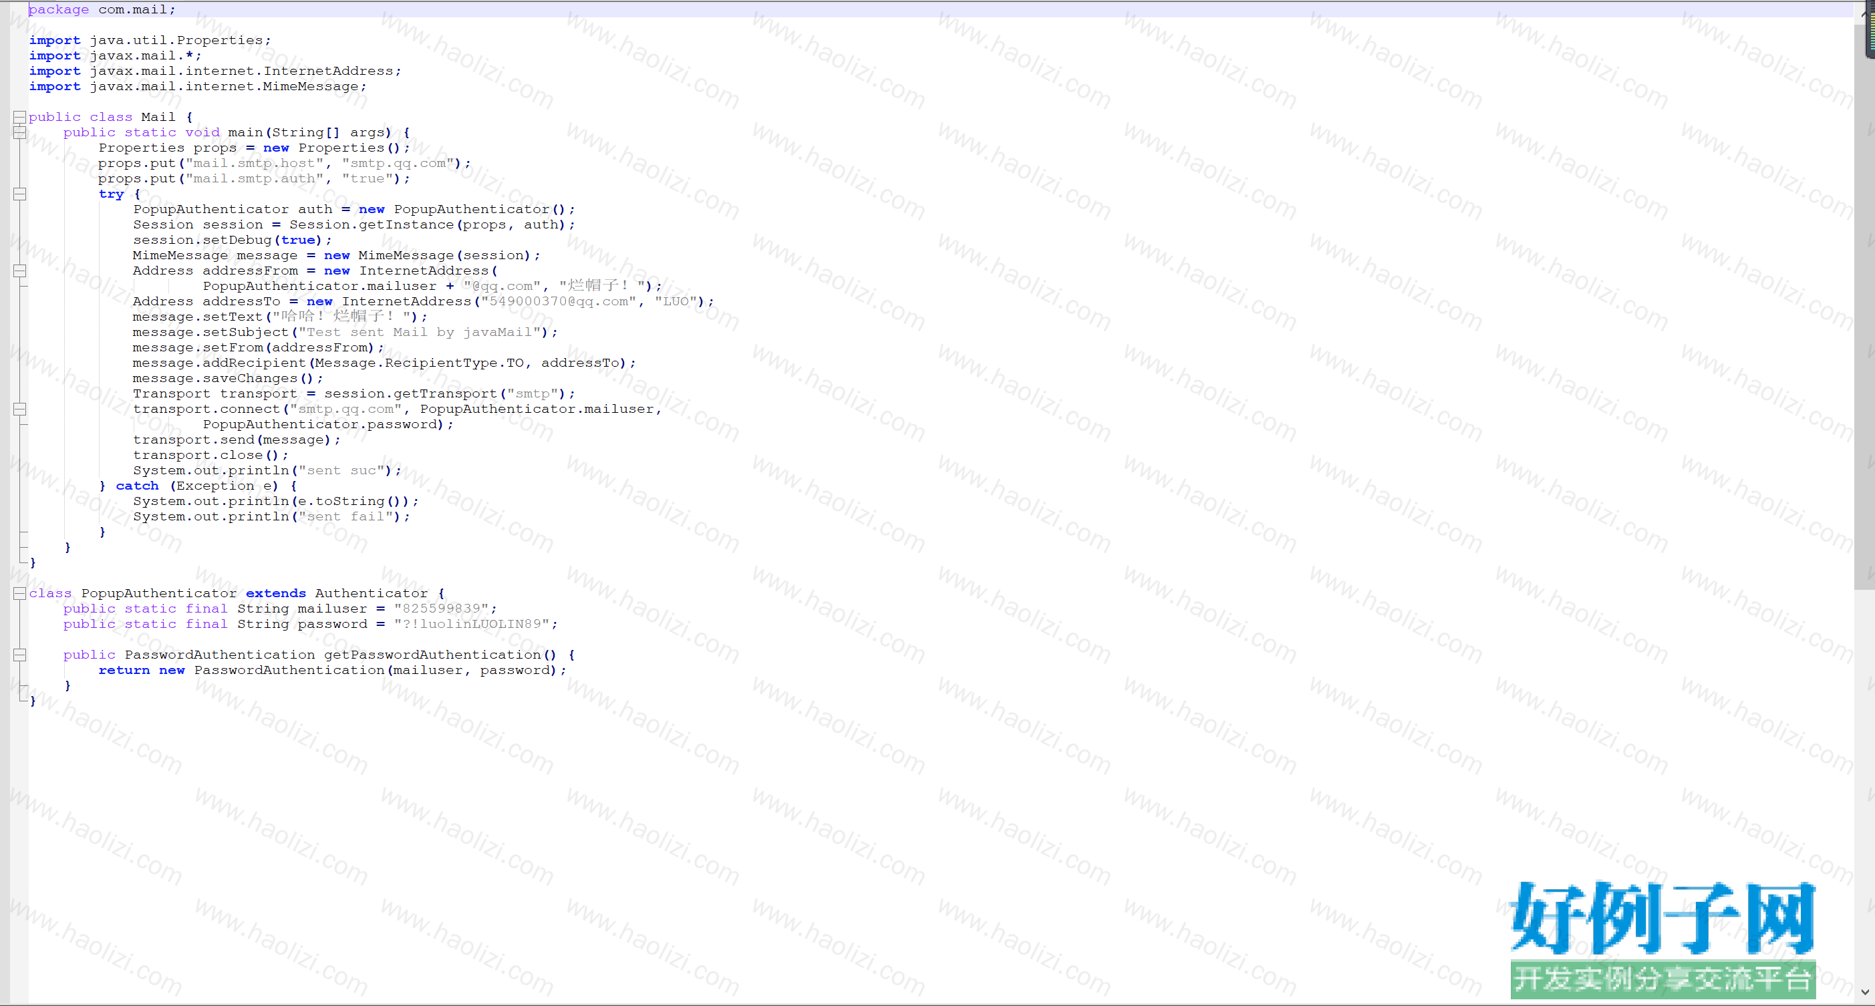Collapse the 'class PopupAuthenticator' fold marker
Viewport: 1875px width, 1006px height.
point(19,594)
